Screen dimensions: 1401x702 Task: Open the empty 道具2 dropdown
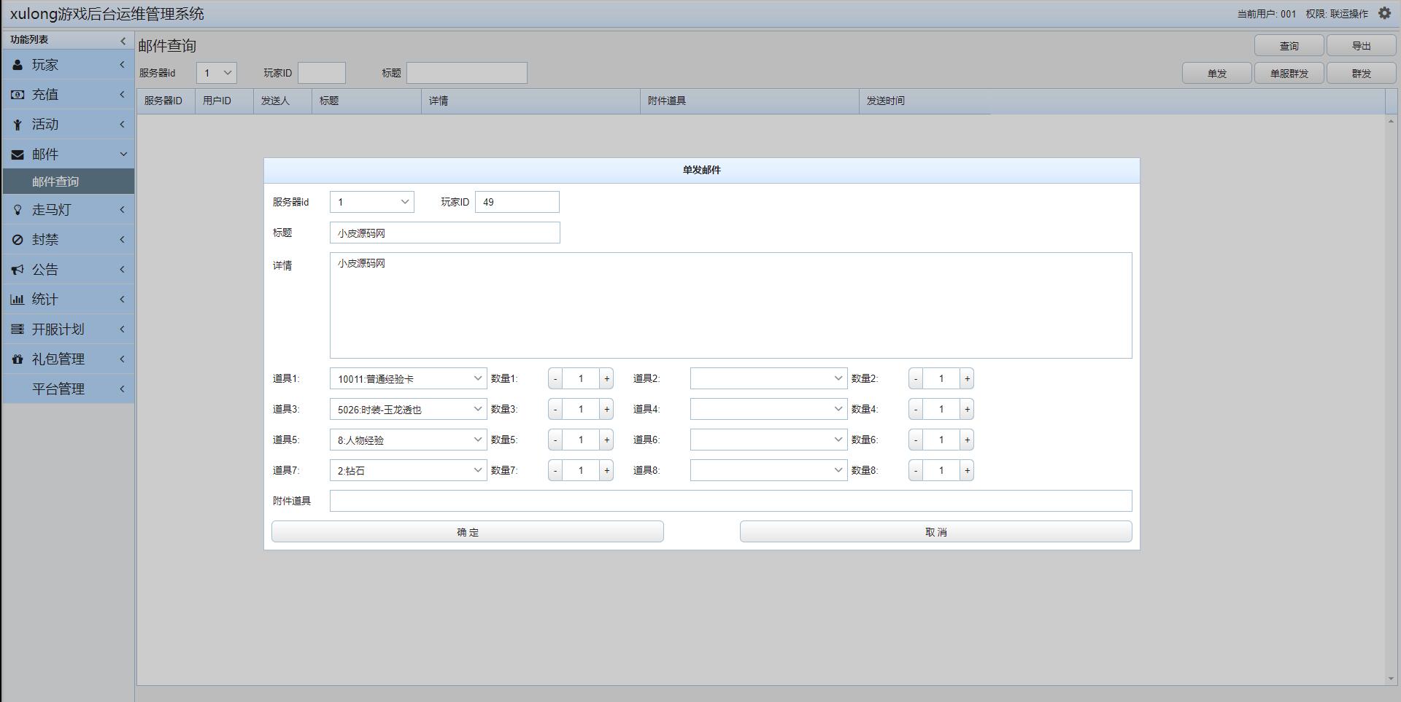tap(768, 378)
